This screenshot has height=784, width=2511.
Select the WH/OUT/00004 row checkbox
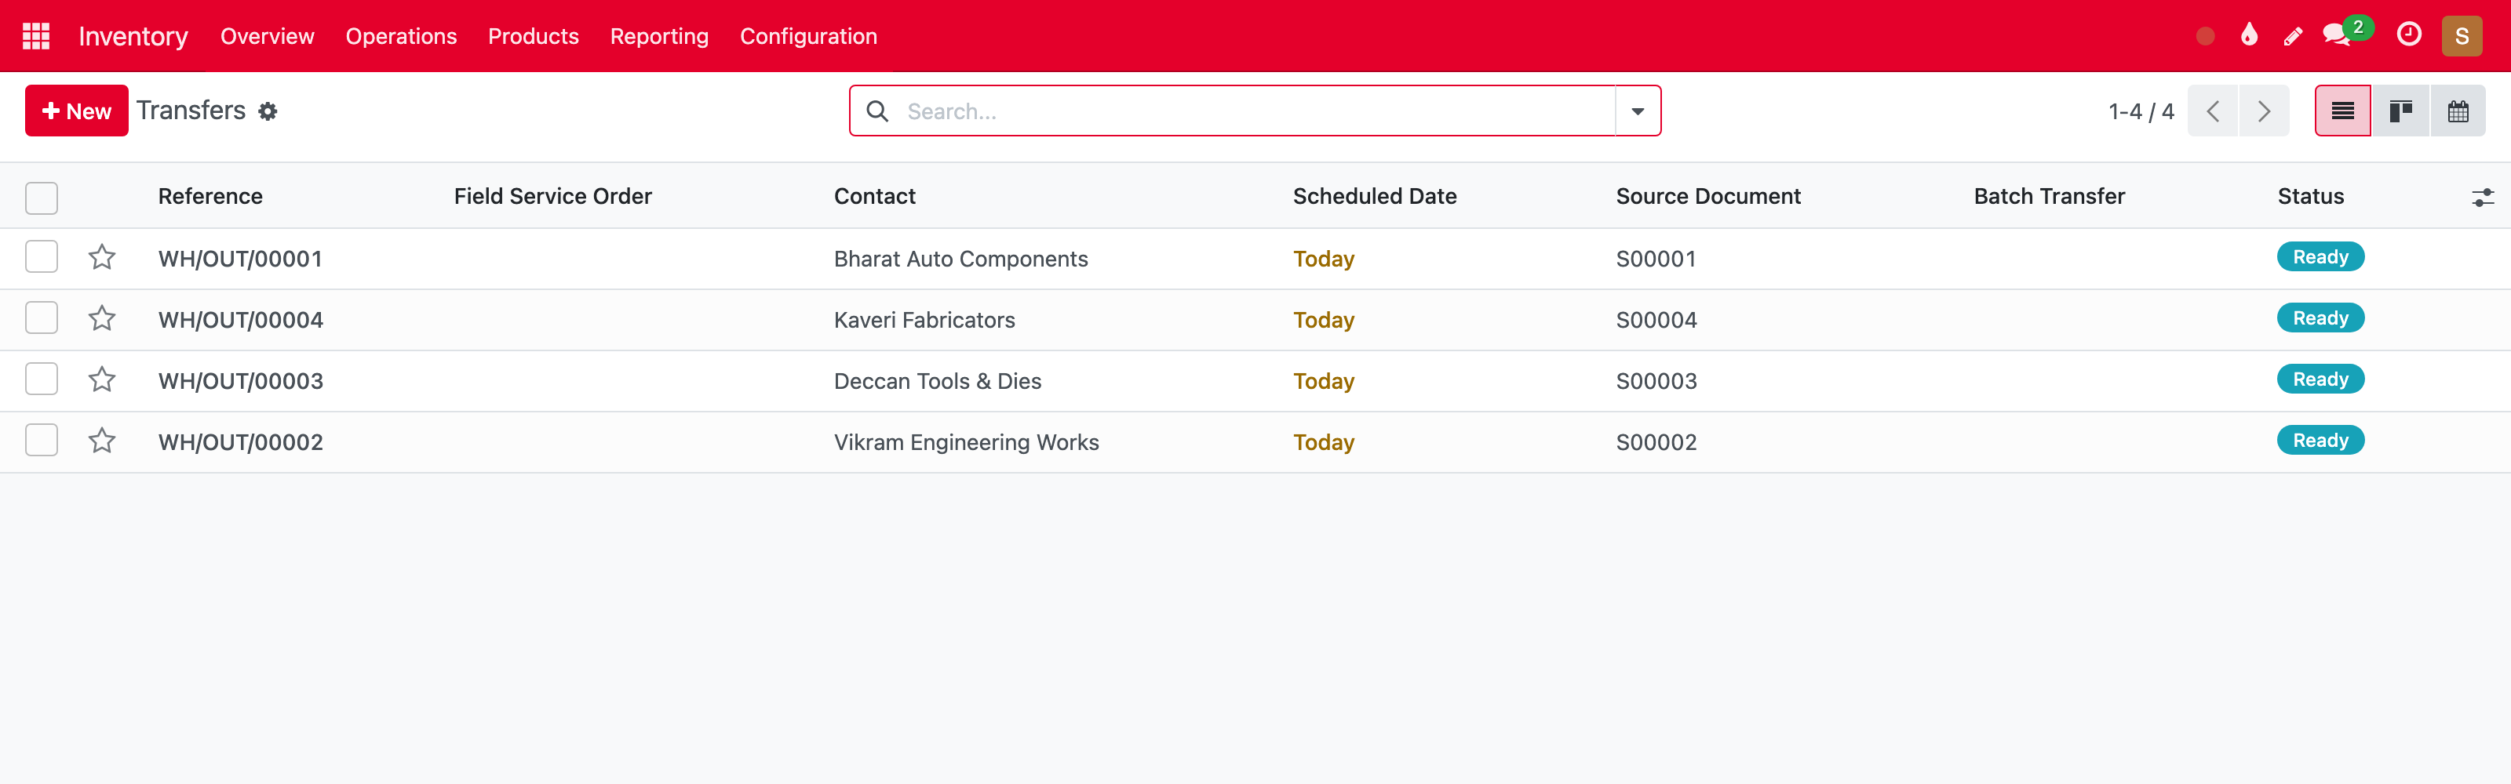pyautogui.click(x=42, y=318)
